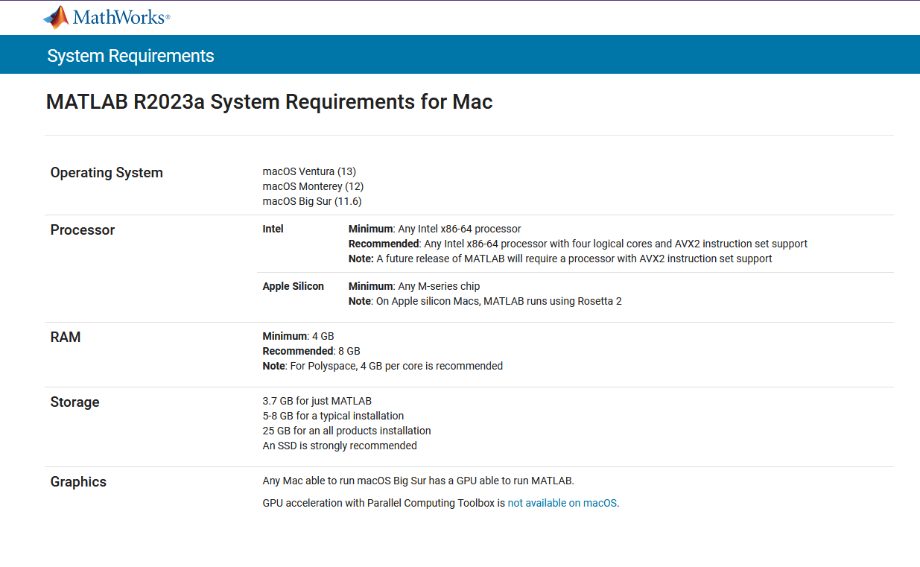Select the Graphics section label
The width and height of the screenshot is (920, 567).
pos(78,482)
